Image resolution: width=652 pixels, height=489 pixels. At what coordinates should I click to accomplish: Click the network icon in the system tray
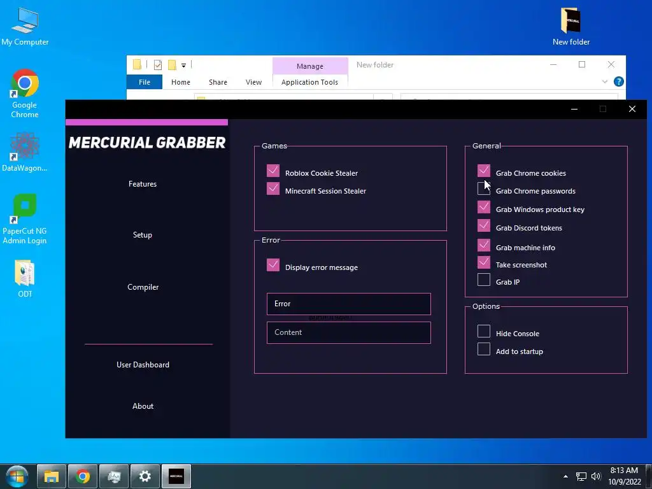[581, 476]
